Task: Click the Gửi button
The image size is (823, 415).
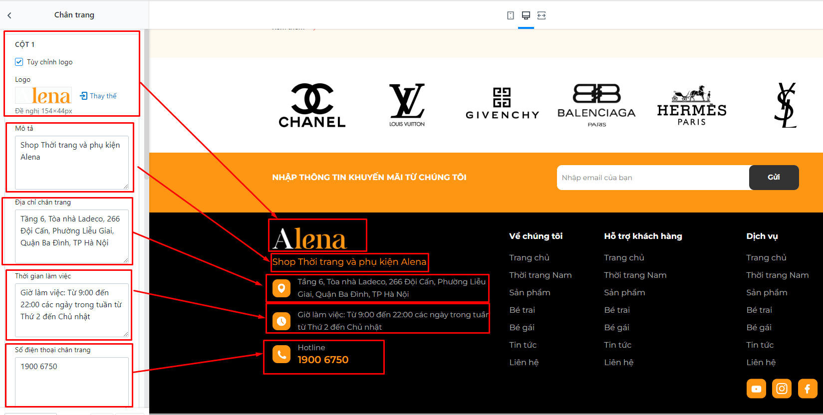Action: click(x=774, y=178)
